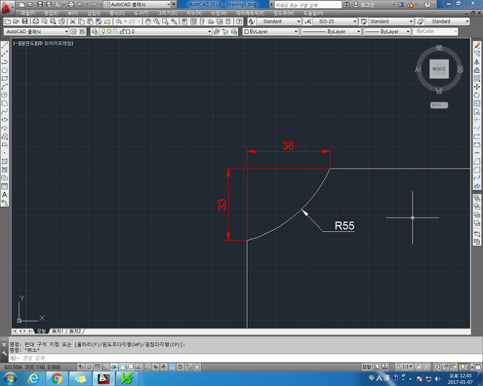Open the ByLayer linetype dropdown
483x386 pixels.
(x=331, y=31)
